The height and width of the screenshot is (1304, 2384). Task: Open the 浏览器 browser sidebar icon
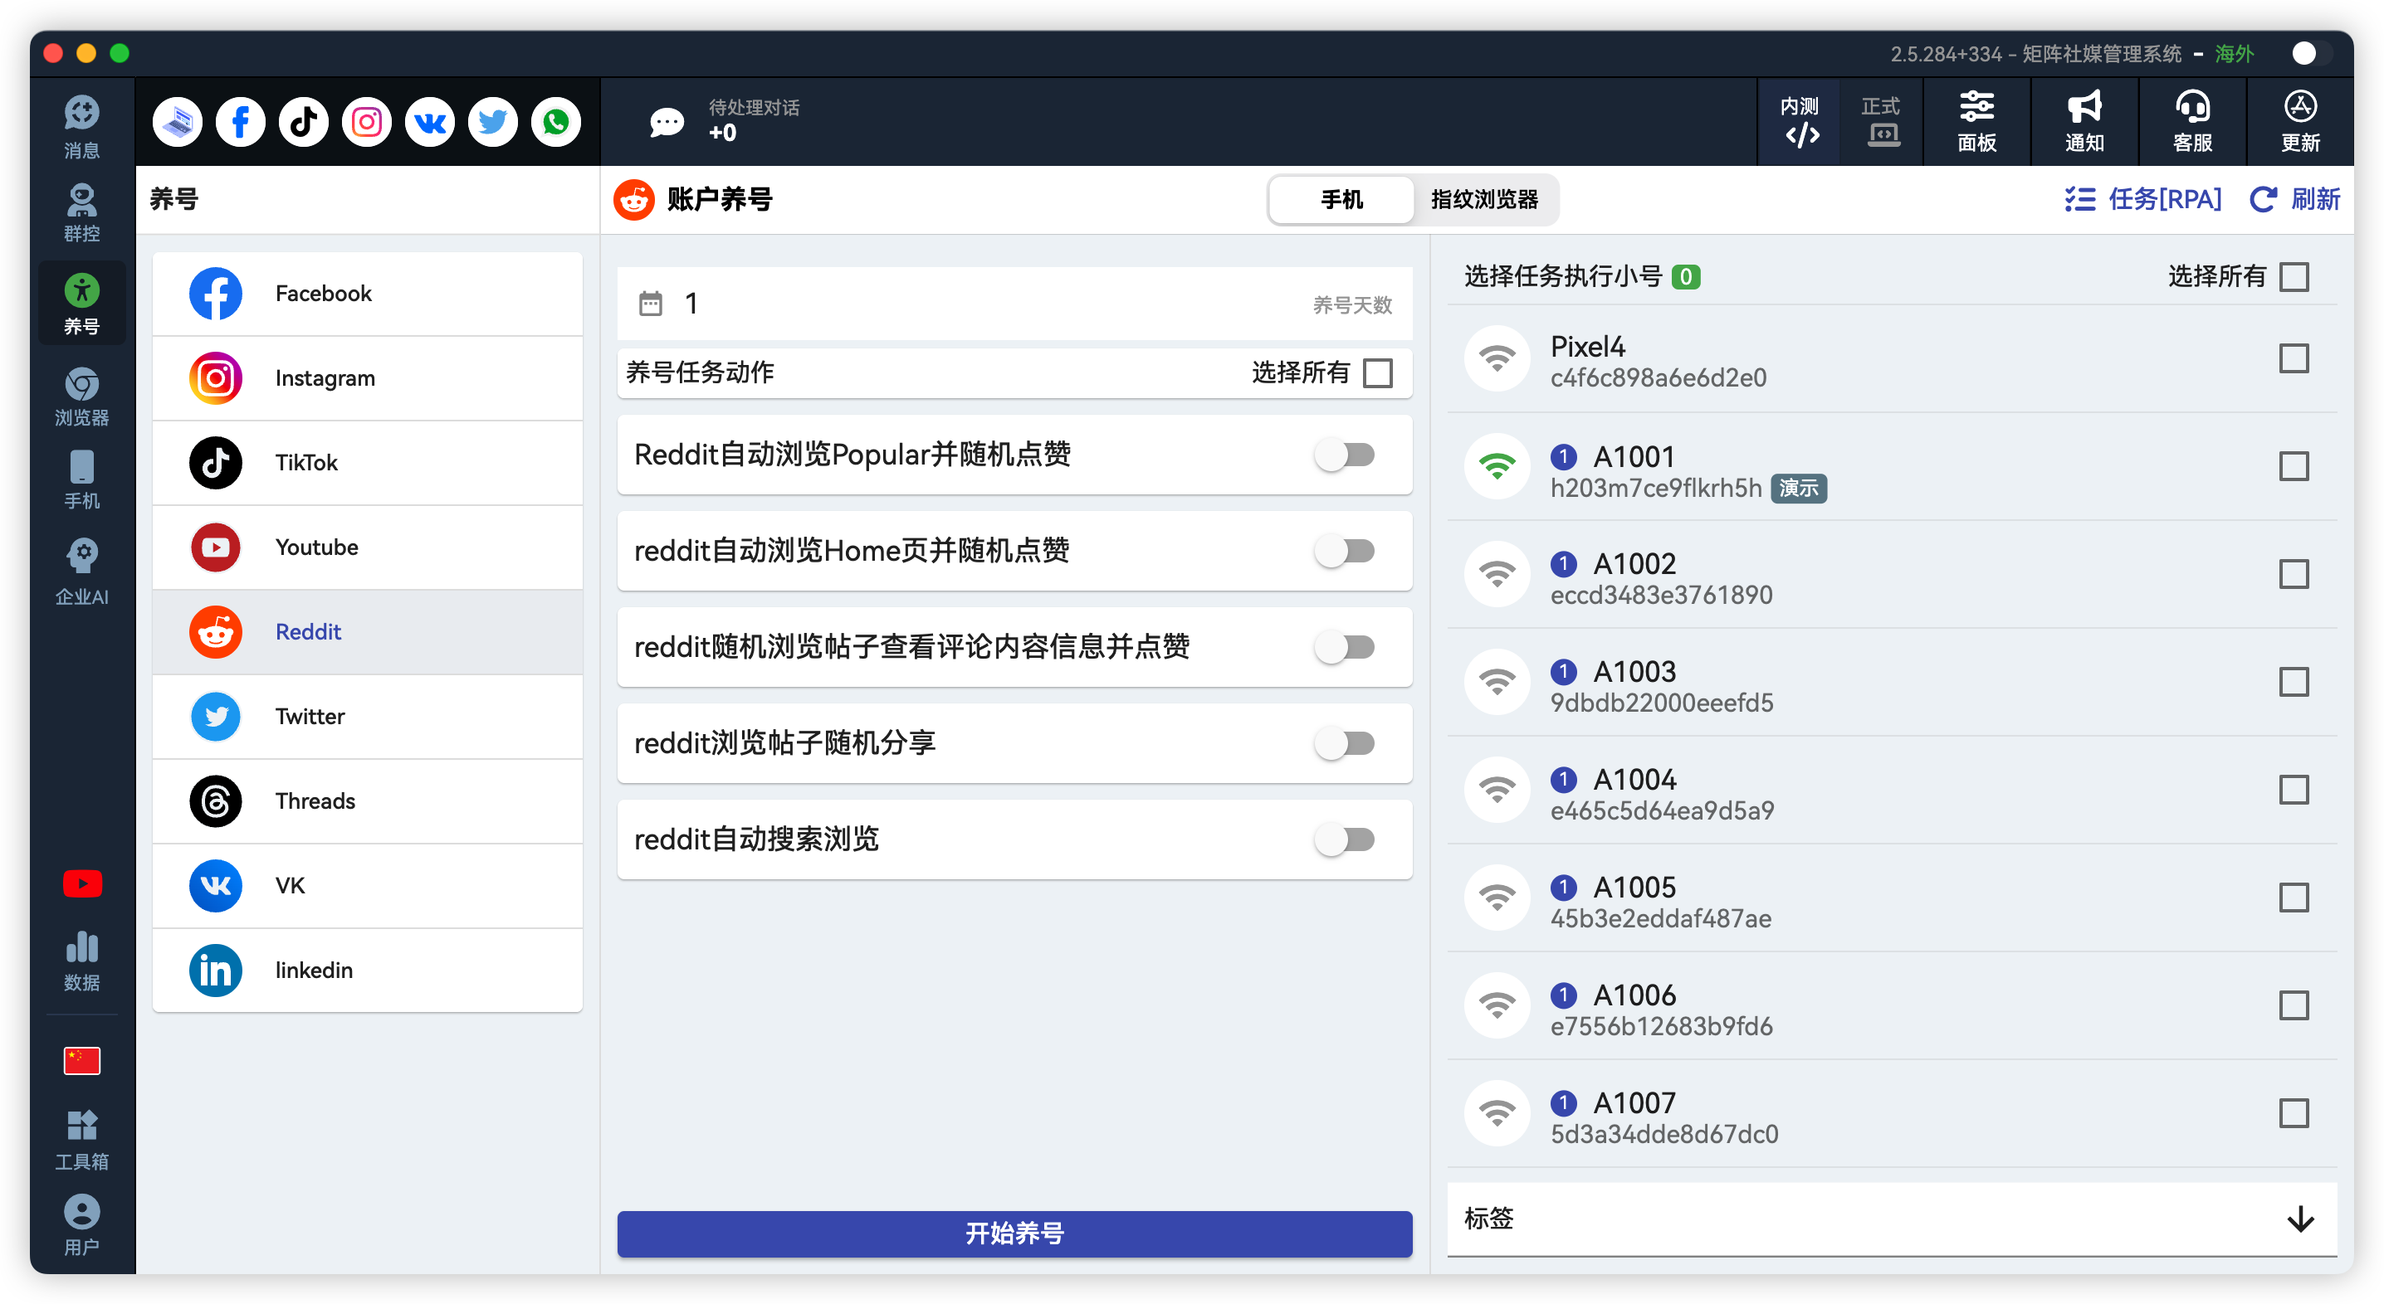point(81,397)
